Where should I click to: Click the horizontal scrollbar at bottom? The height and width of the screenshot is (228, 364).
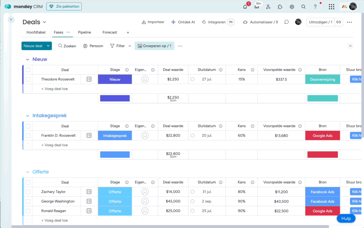pos(170,226)
